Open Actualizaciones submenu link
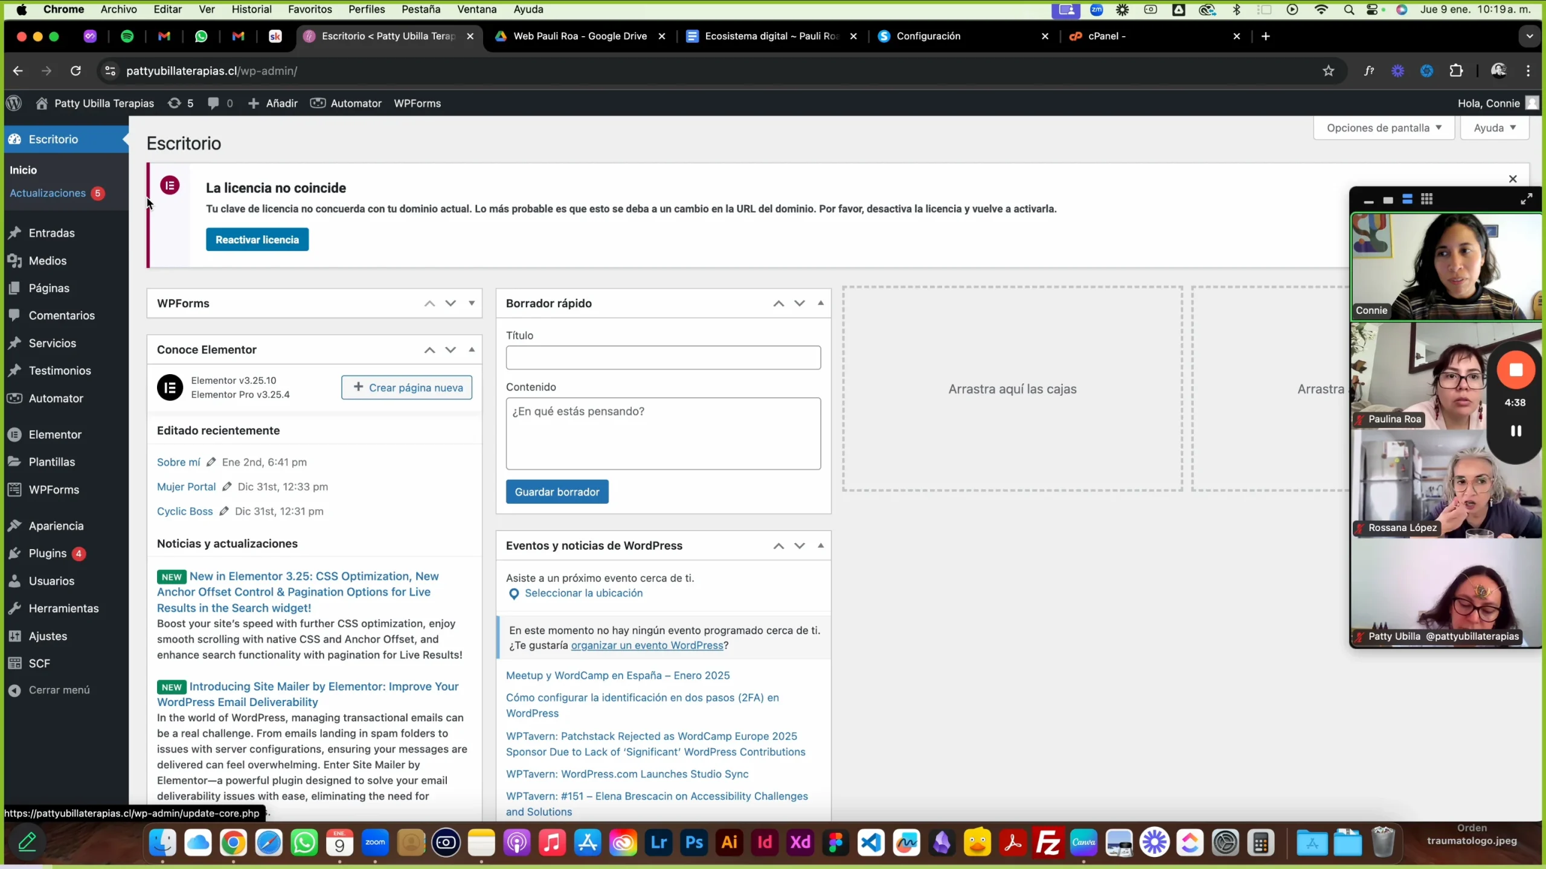This screenshot has height=869, width=1546. [48, 193]
